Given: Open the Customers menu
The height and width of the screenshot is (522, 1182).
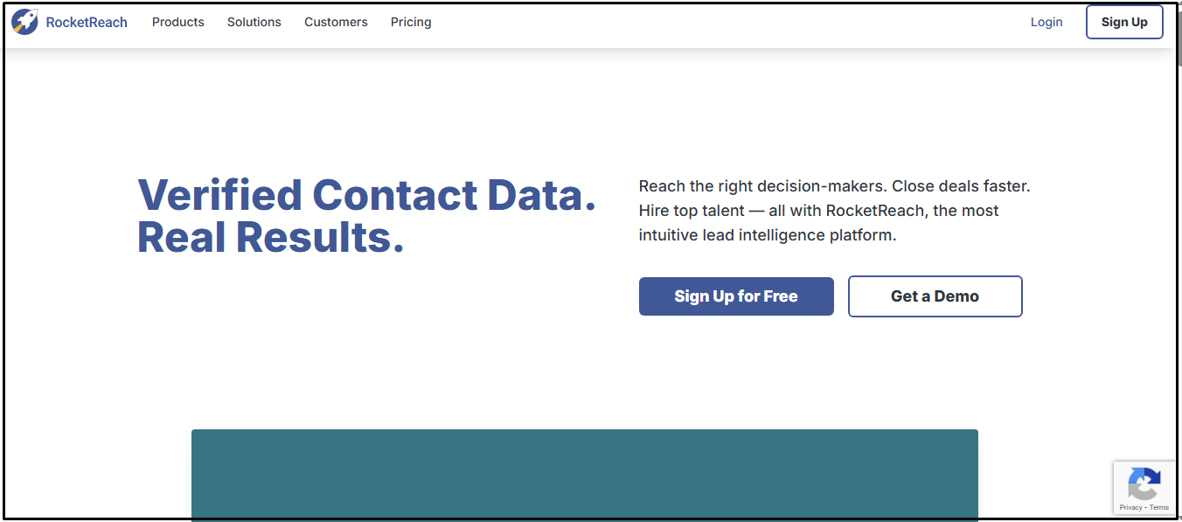Looking at the screenshot, I should (336, 23).
